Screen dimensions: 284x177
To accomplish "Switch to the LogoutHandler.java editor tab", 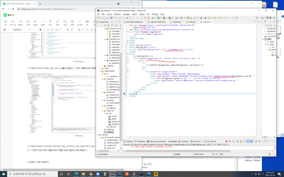I will [156, 22].
